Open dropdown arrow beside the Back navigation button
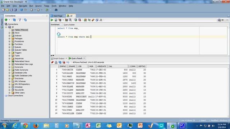This screenshot has width=230, height=129. [x=35, y=10]
